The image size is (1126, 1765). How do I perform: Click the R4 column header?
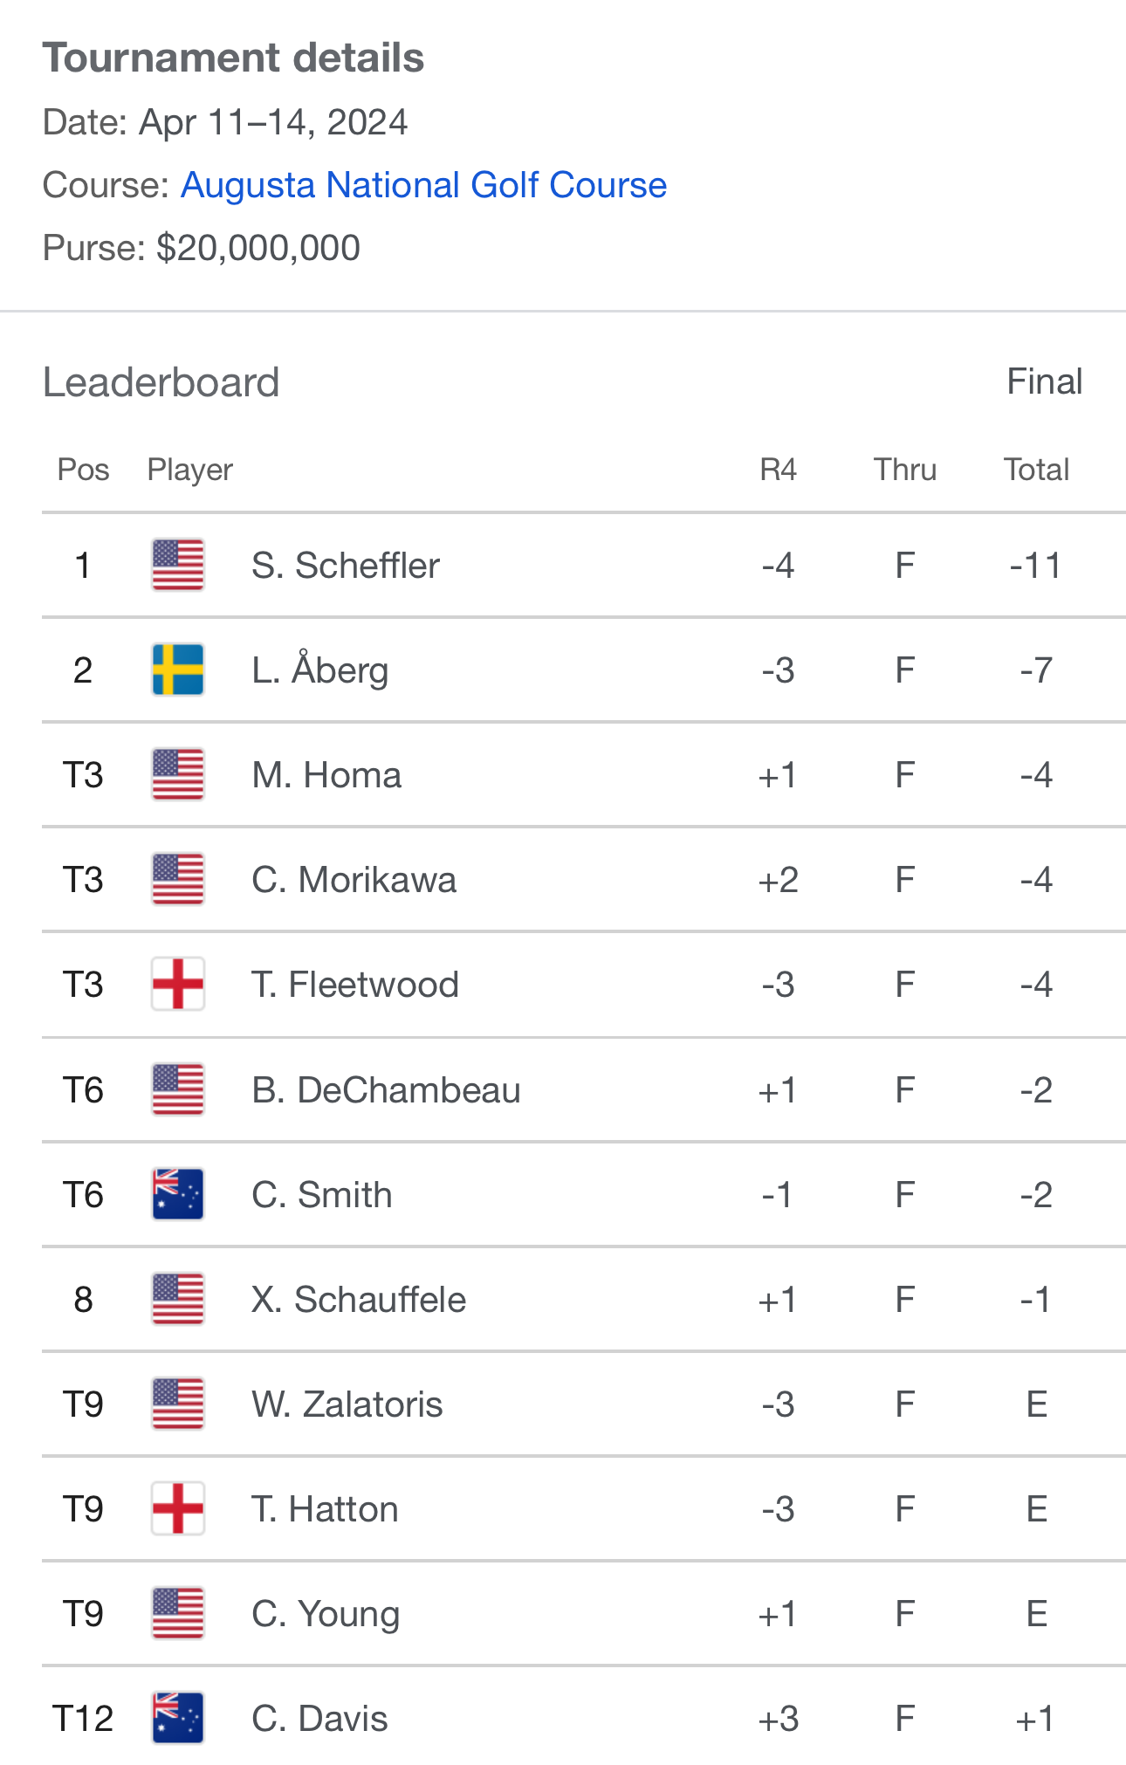click(778, 470)
